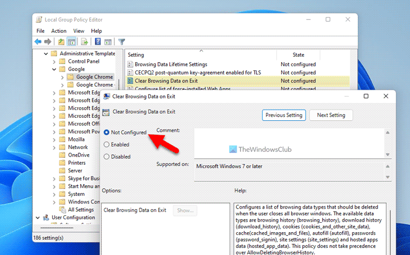This screenshot has width=410, height=255.
Task: Open the File menu
Action: [x=40, y=31]
